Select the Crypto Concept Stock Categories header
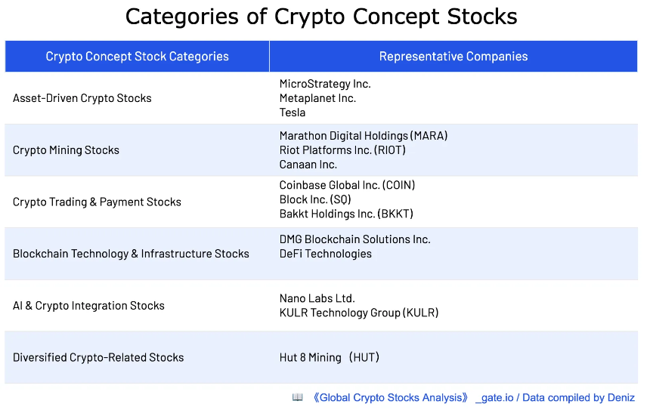 point(138,57)
